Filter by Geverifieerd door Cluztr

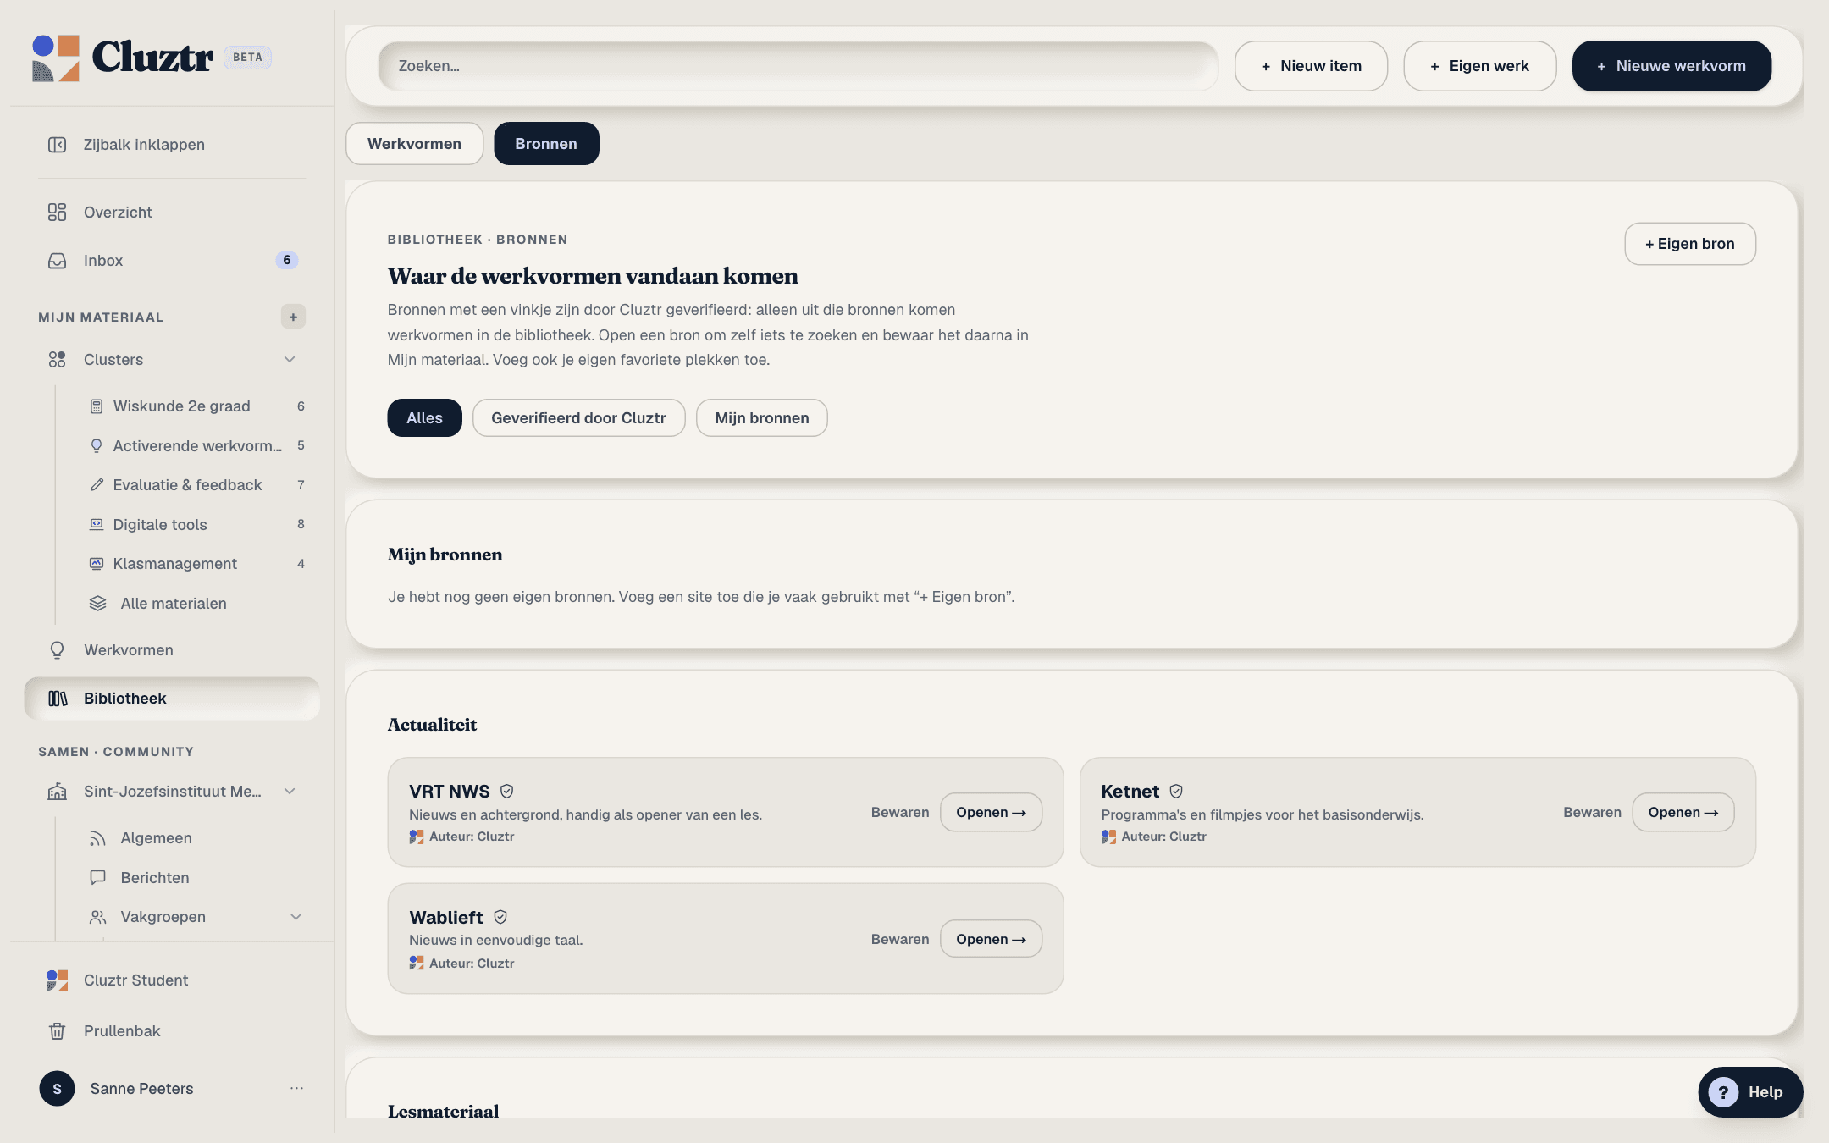coord(578,418)
